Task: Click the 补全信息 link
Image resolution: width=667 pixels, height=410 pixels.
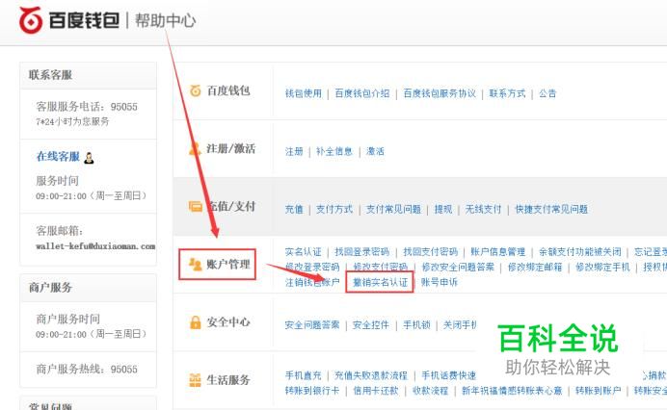Action: pyautogui.click(x=334, y=151)
